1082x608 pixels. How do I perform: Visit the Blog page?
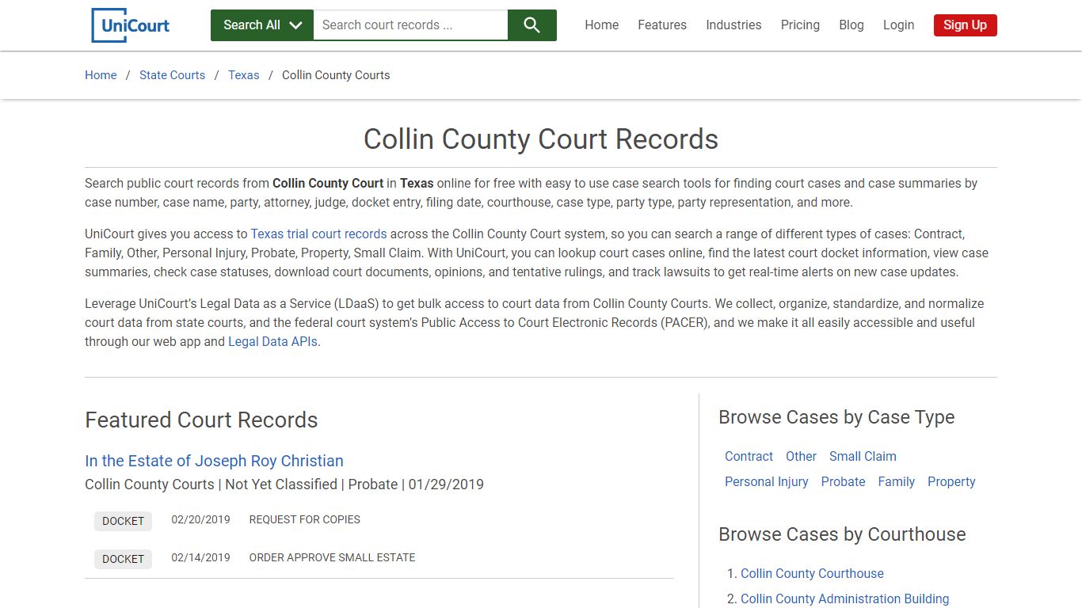click(852, 25)
